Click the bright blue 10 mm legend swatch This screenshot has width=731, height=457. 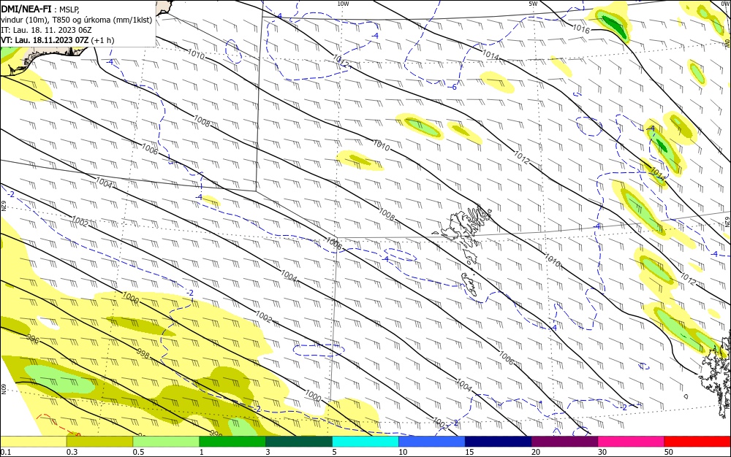(432, 442)
